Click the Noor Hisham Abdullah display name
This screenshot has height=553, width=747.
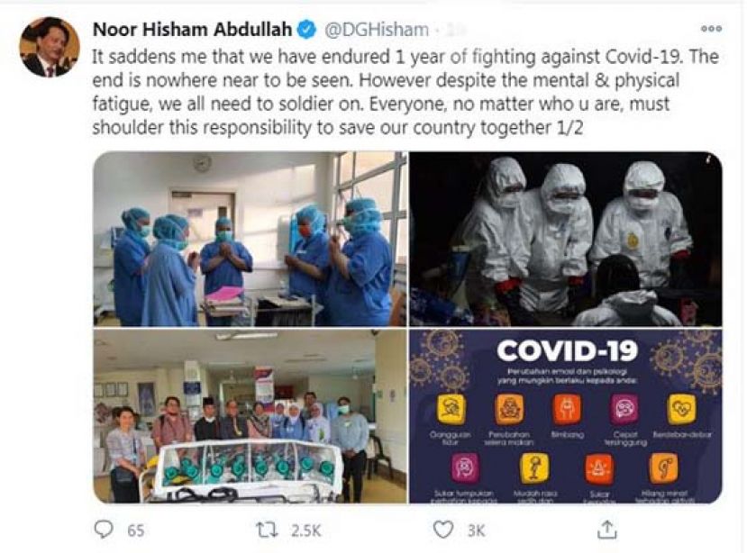(192, 30)
